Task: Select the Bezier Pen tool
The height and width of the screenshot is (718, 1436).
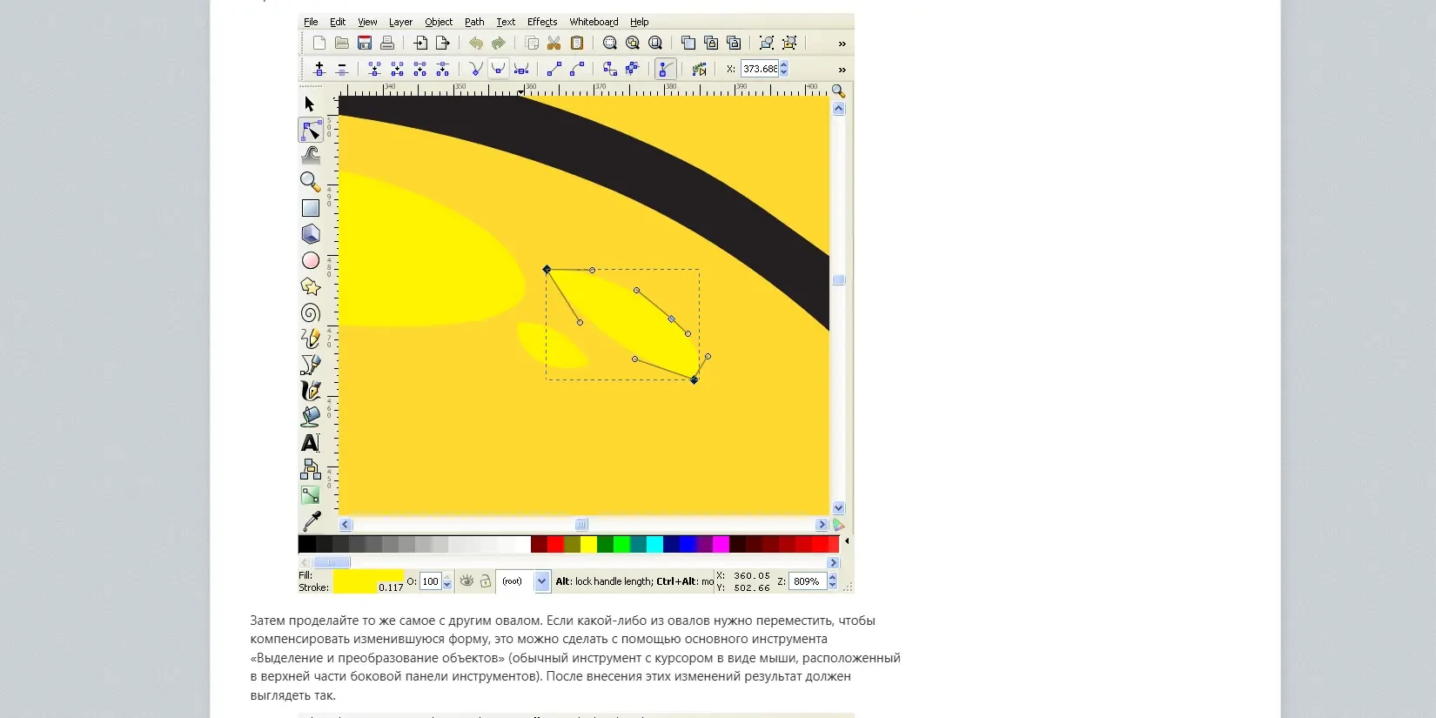Action: [x=311, y=365]
